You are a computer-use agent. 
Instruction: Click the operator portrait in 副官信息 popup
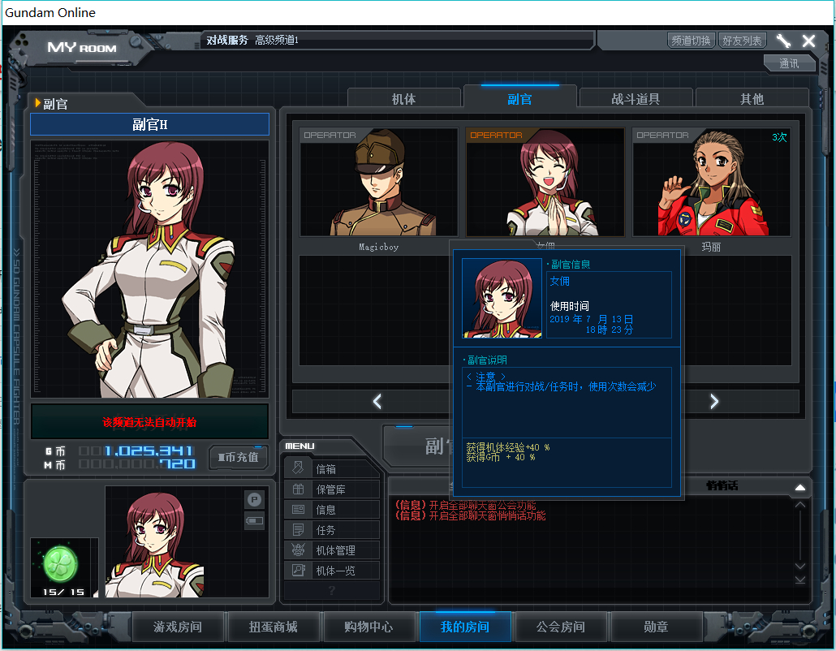click(502, 299)
